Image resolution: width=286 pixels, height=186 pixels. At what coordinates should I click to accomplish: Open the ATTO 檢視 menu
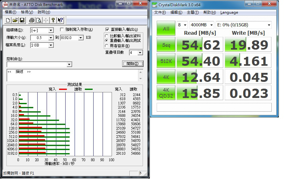(x=27, y=12)
